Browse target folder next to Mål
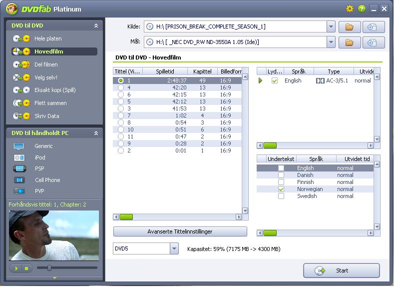The height and width of the screenshot is (287, 394). tap(350, 42)
